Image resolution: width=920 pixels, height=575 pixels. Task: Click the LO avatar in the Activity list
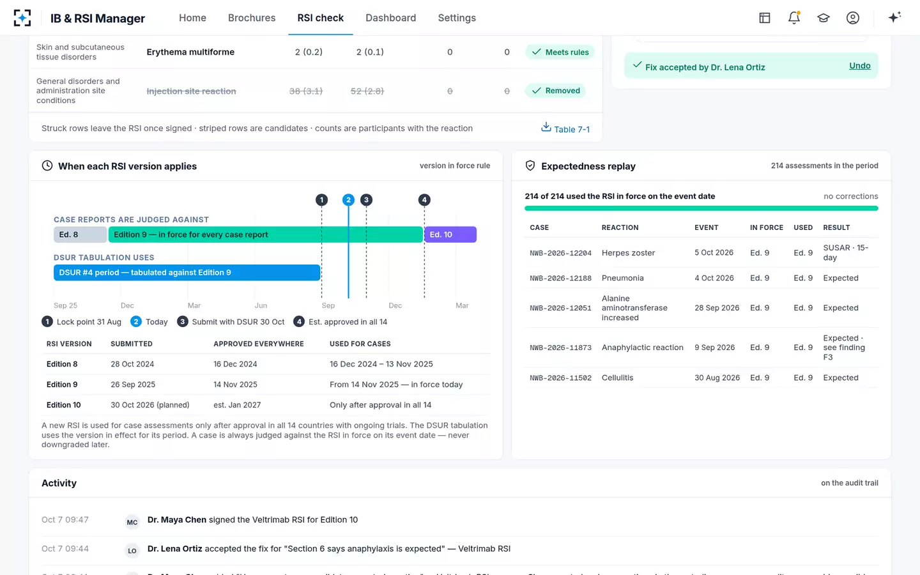tap(132, 551)
